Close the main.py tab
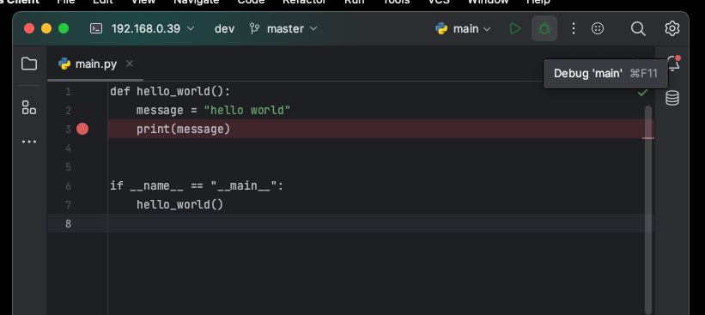The height and width of the screenshot is (315, 705). coord(130,64)
